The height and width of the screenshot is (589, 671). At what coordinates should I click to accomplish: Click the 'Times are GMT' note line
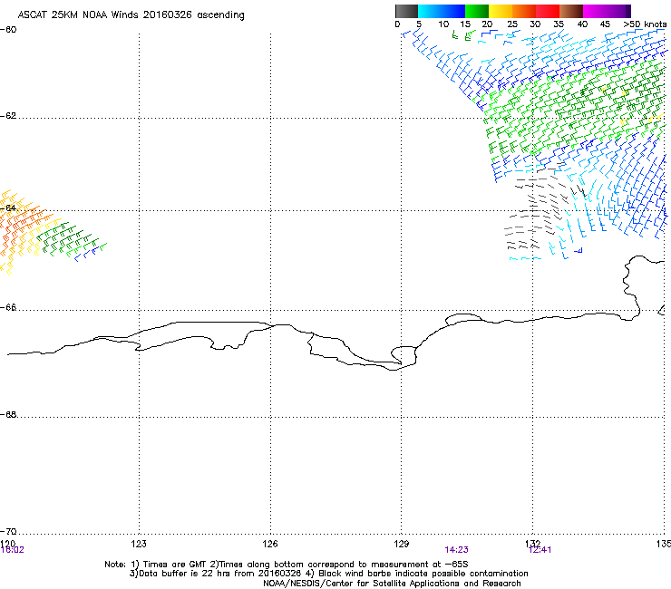[x=287, y=565]
